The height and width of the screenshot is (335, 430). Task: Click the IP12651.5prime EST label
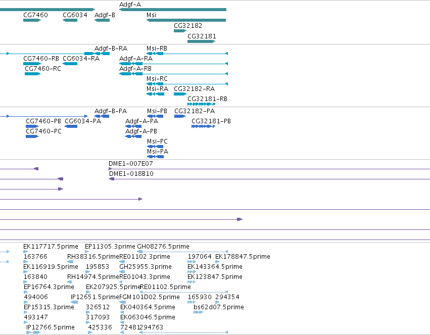click(95, 298)
